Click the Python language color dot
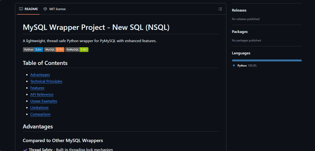Image resolution: width=315 pixels, height=151 pixels. tap(234, 66)
